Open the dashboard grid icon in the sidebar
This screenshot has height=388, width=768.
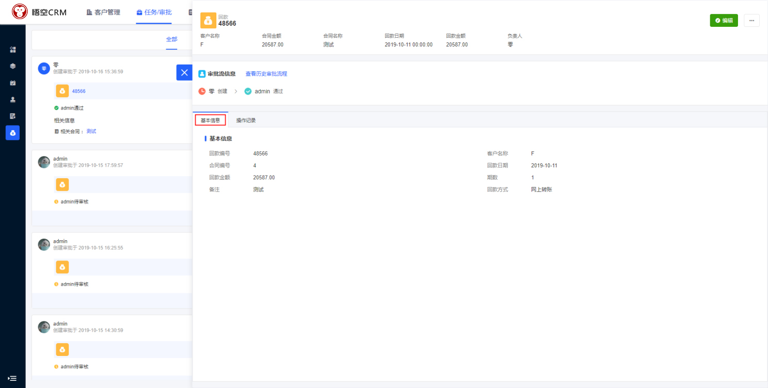13,50
